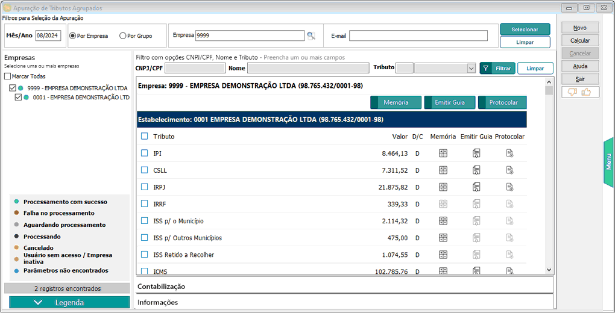
Task: Click the tax list scroll-down arrow
Action: 549,270
